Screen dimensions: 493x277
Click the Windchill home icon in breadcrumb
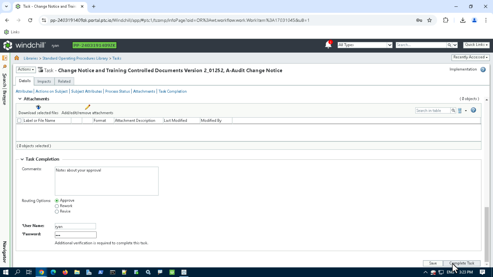pyautogui.click(x=17, y=58)
